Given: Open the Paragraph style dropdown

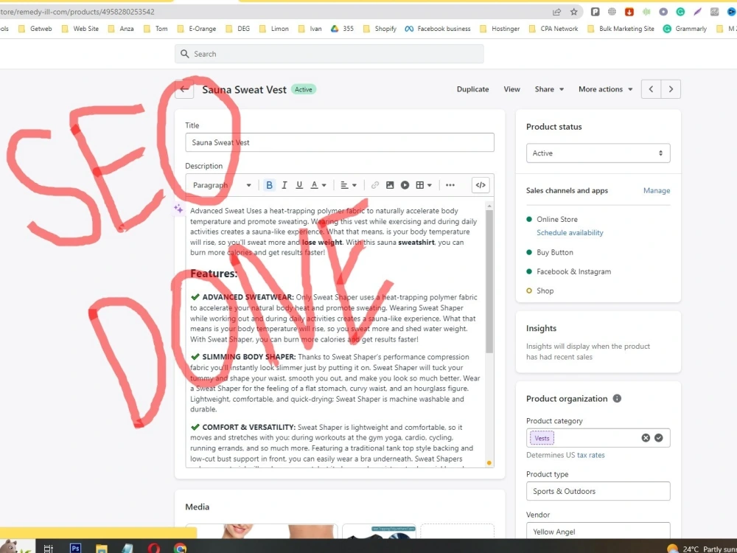Looking at the screenshot, I should (222, 185).
